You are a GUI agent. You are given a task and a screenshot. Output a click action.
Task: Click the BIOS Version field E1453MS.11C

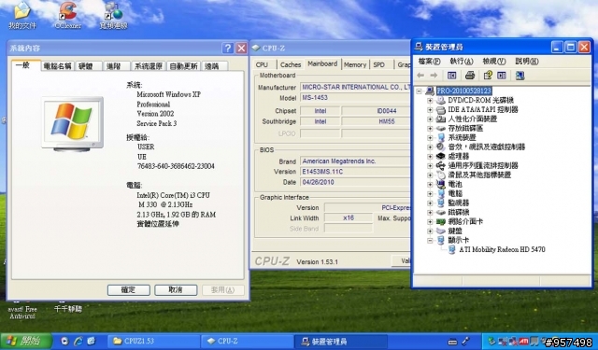(x=355, y=172)
